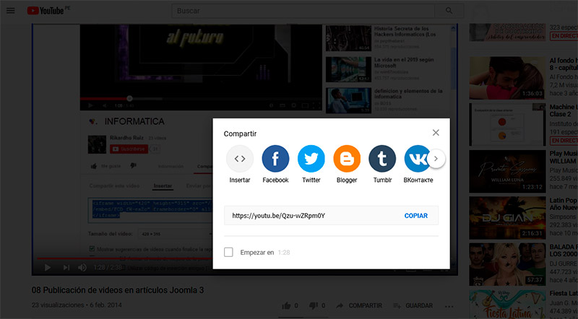This screenshot has height=319, width=578.
Task: Toggle Mostrar sugerencias de vídeos checkbox
Action: 92,249
